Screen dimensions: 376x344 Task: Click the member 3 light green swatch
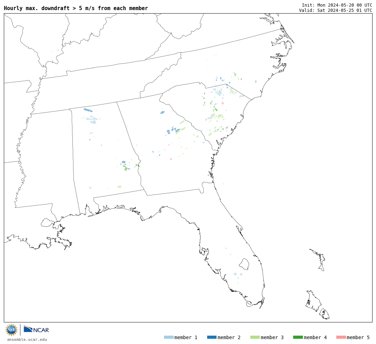tap(255, 337)
